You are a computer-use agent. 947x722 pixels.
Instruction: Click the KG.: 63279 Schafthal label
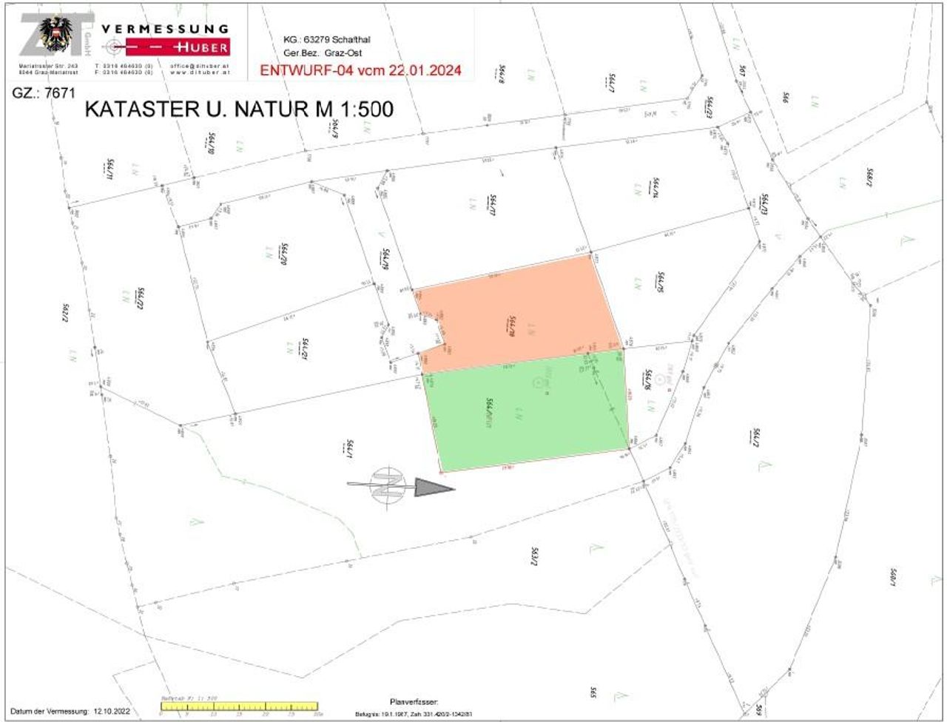(x=328, y=40)
